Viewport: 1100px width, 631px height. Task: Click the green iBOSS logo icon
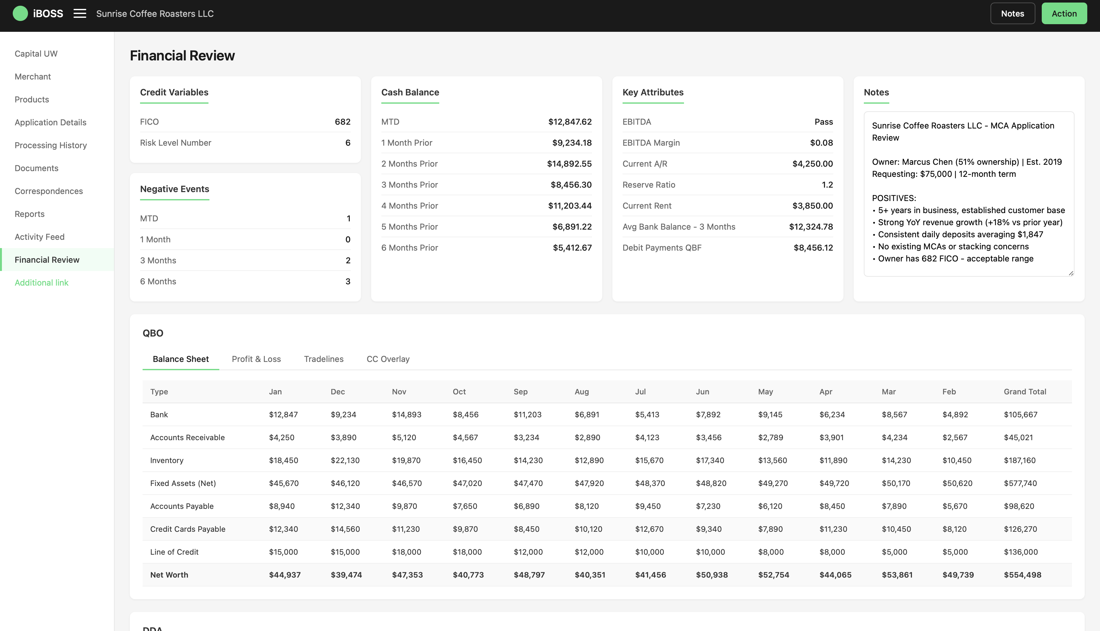(x=20, y=13)
